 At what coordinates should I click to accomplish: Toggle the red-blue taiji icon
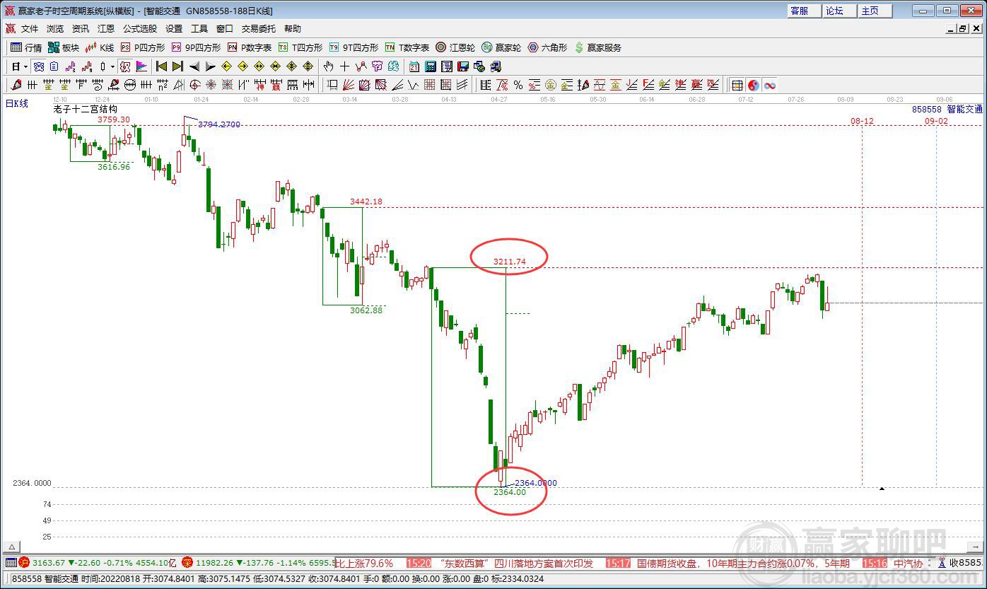[x=753, y=85]
